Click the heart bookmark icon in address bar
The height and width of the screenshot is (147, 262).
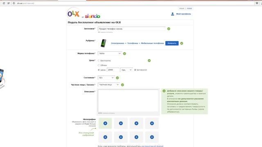(257, 3)
